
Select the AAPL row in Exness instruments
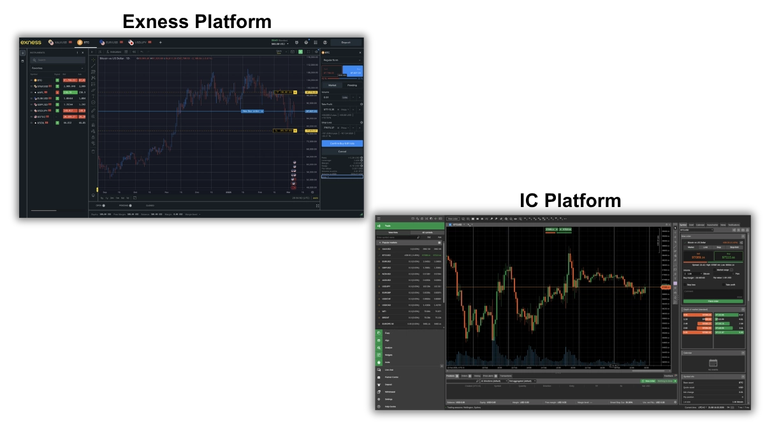[x=57, y=92]
